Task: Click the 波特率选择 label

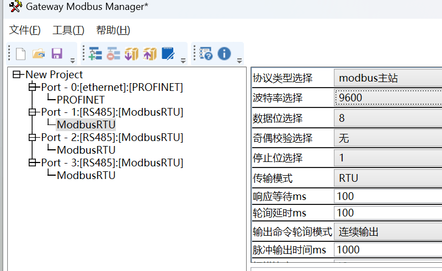Action: tap(278, 97)
